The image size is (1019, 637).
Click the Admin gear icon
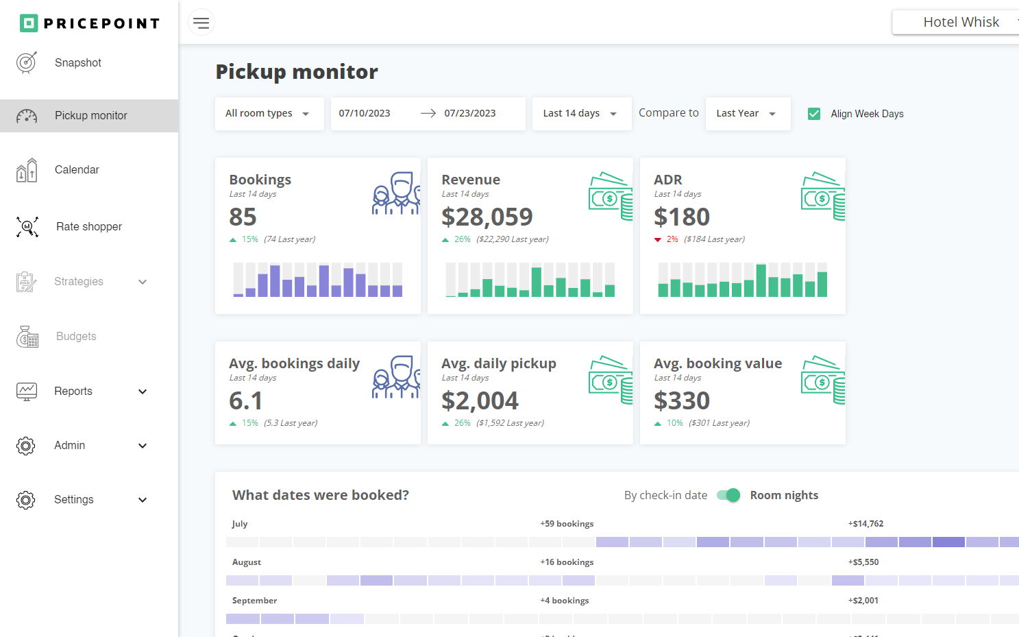[26, 446]
